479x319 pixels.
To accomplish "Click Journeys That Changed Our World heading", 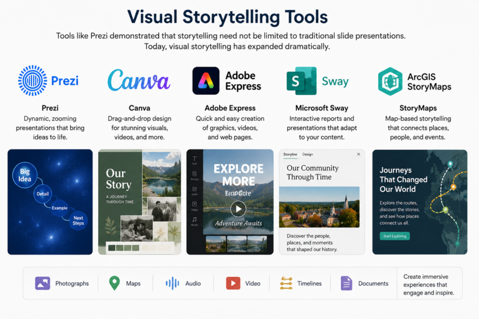I will [403, 179].
